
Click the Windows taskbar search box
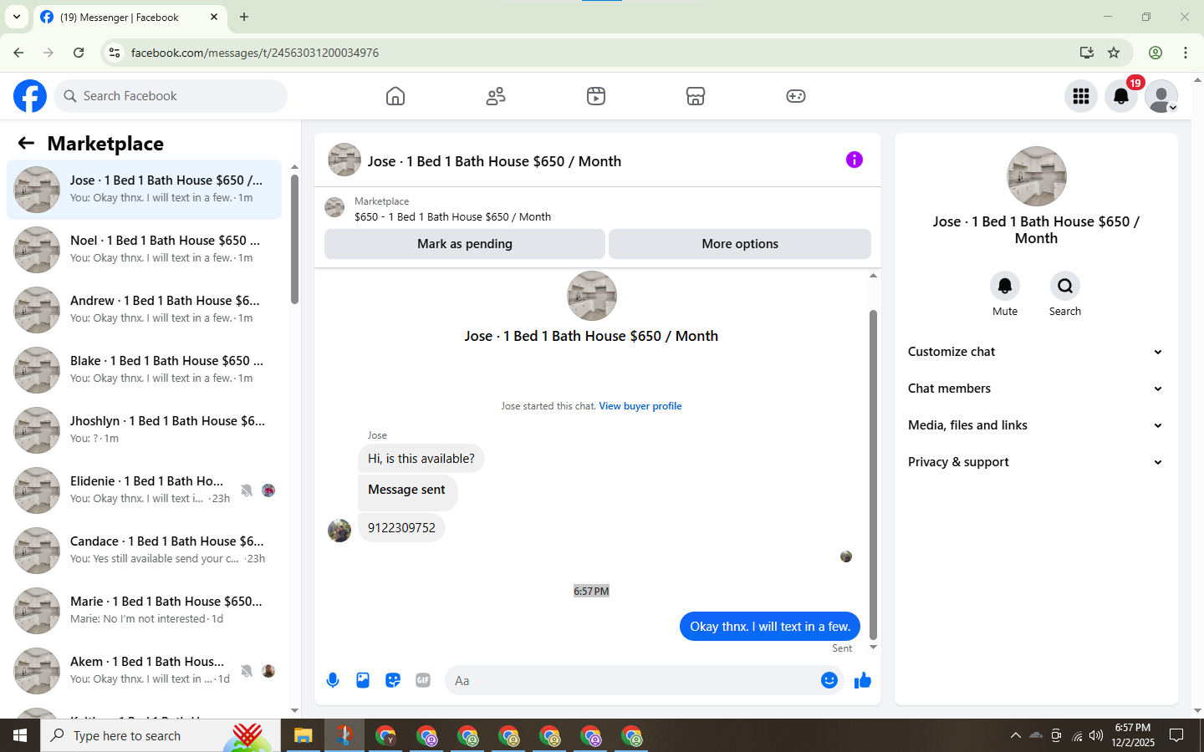[159, 736]
